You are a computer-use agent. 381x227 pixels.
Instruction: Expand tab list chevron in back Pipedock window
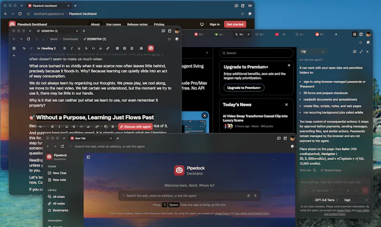(21, 6)
